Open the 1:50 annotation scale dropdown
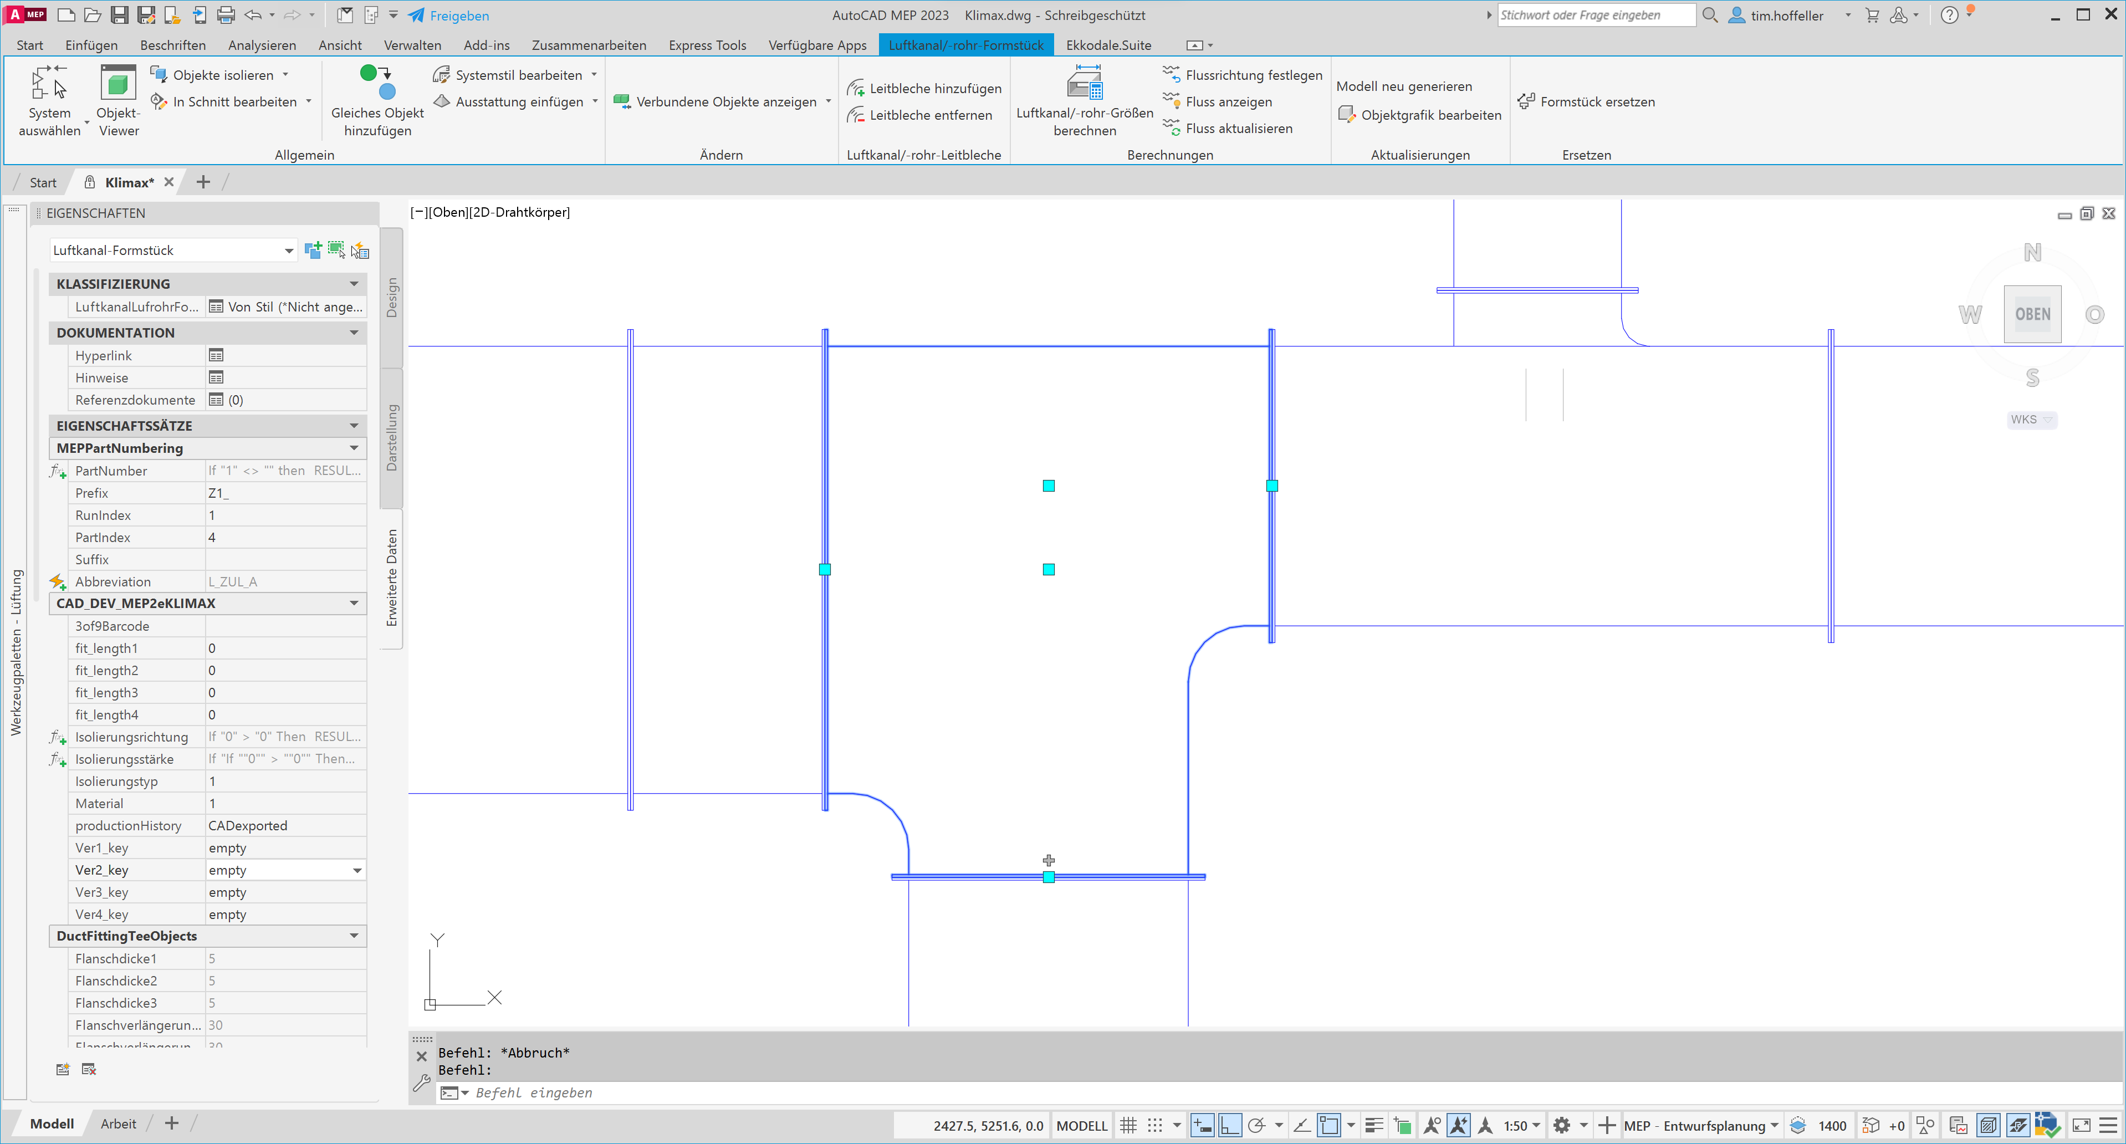 pyautogui.click(x=1521, y=1125)
